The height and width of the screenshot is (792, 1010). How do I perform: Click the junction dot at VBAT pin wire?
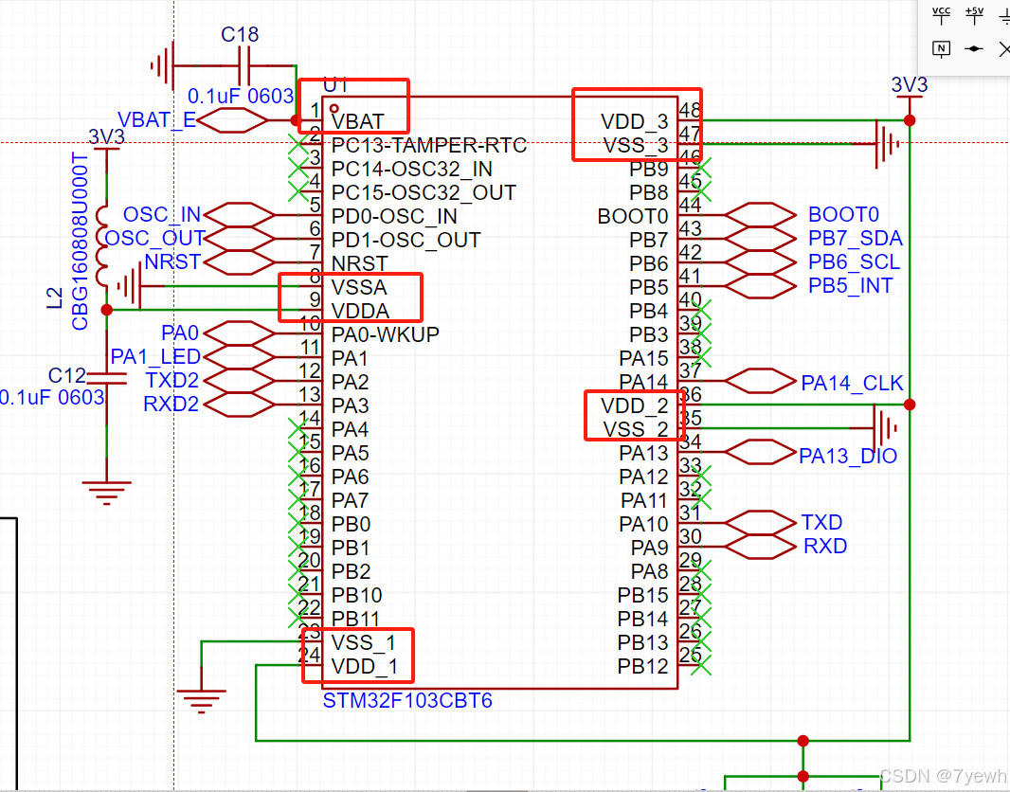coord(296,120)
